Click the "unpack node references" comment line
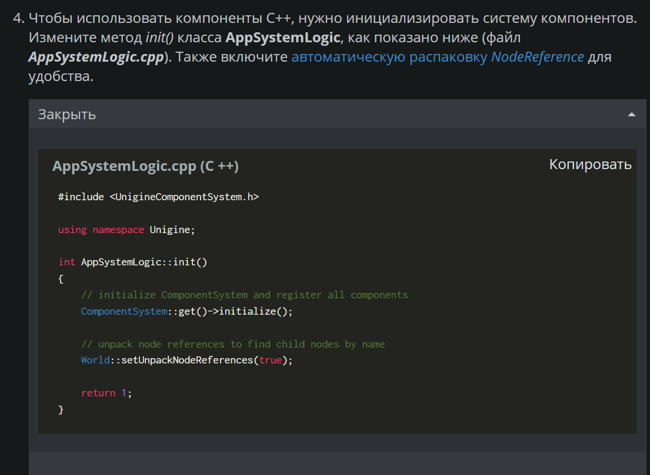This screenshot has height=475, width=650. point(233,343)
